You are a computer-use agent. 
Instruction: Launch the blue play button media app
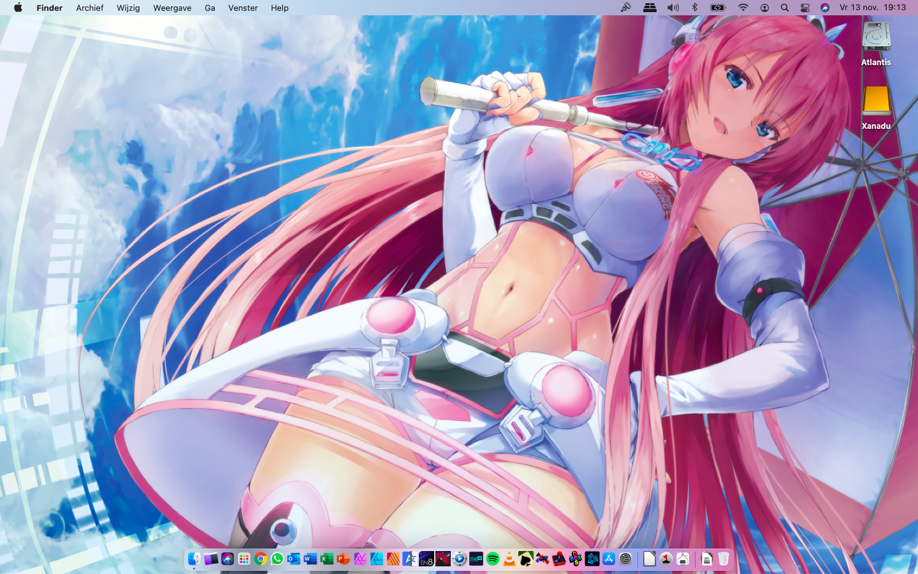tap(460, 559)
